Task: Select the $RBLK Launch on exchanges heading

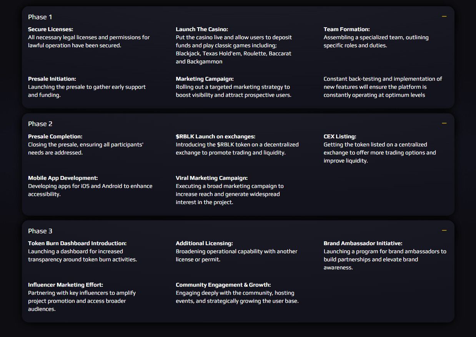Action: coord(215,136)
